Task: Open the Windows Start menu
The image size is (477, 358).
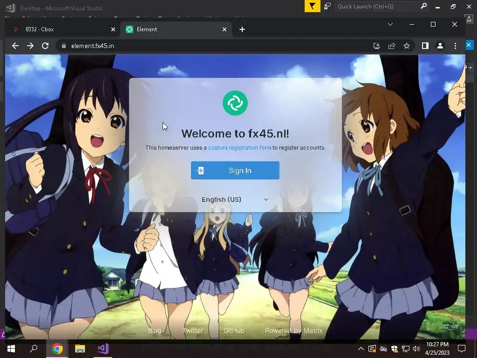Action: [11, 349]
